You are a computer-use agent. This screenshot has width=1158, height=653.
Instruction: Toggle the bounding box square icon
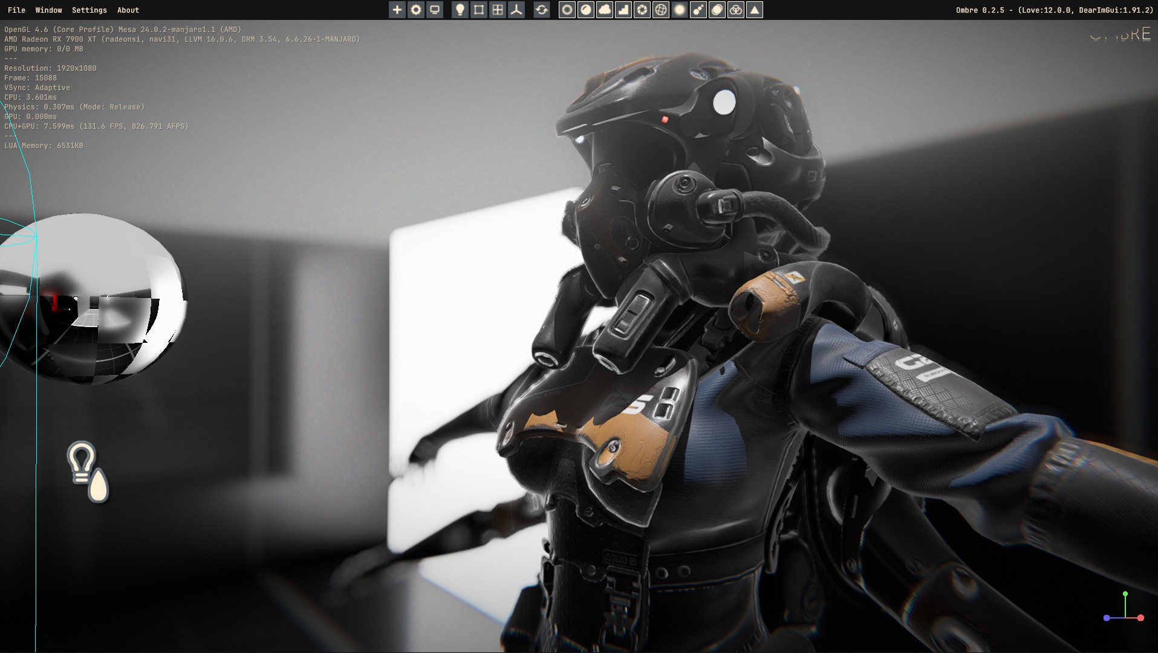pyautogui.click(x=479, y=10)
